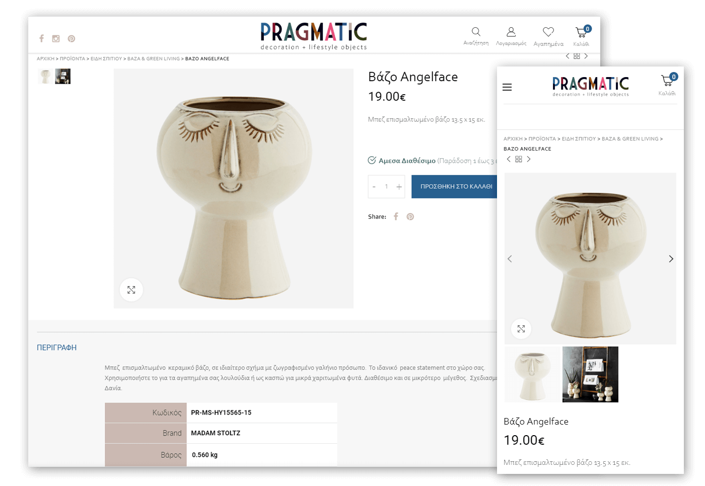Click the ΠΡΟΣΘΗΚΗ ΣΤΟ ΚΑΛΑΘΙ button
The image size is (705, 486).
pos(455,187)
